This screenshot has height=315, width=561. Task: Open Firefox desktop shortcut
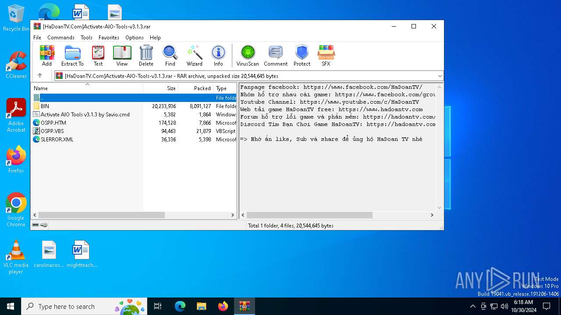(16, 159)
